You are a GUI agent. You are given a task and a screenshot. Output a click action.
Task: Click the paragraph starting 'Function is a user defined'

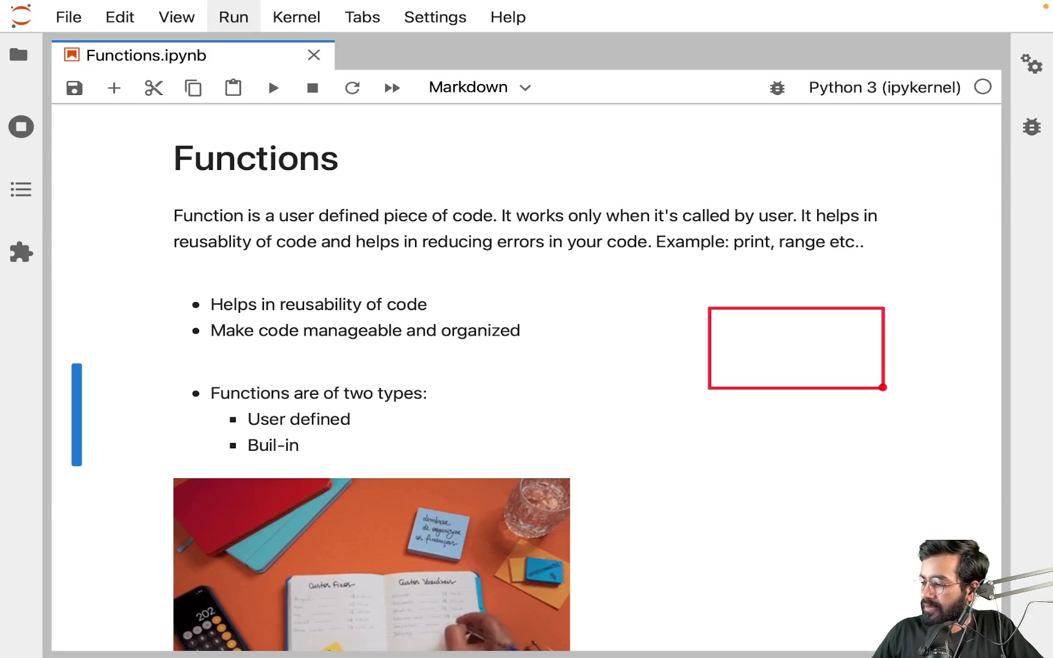point(525,228)
